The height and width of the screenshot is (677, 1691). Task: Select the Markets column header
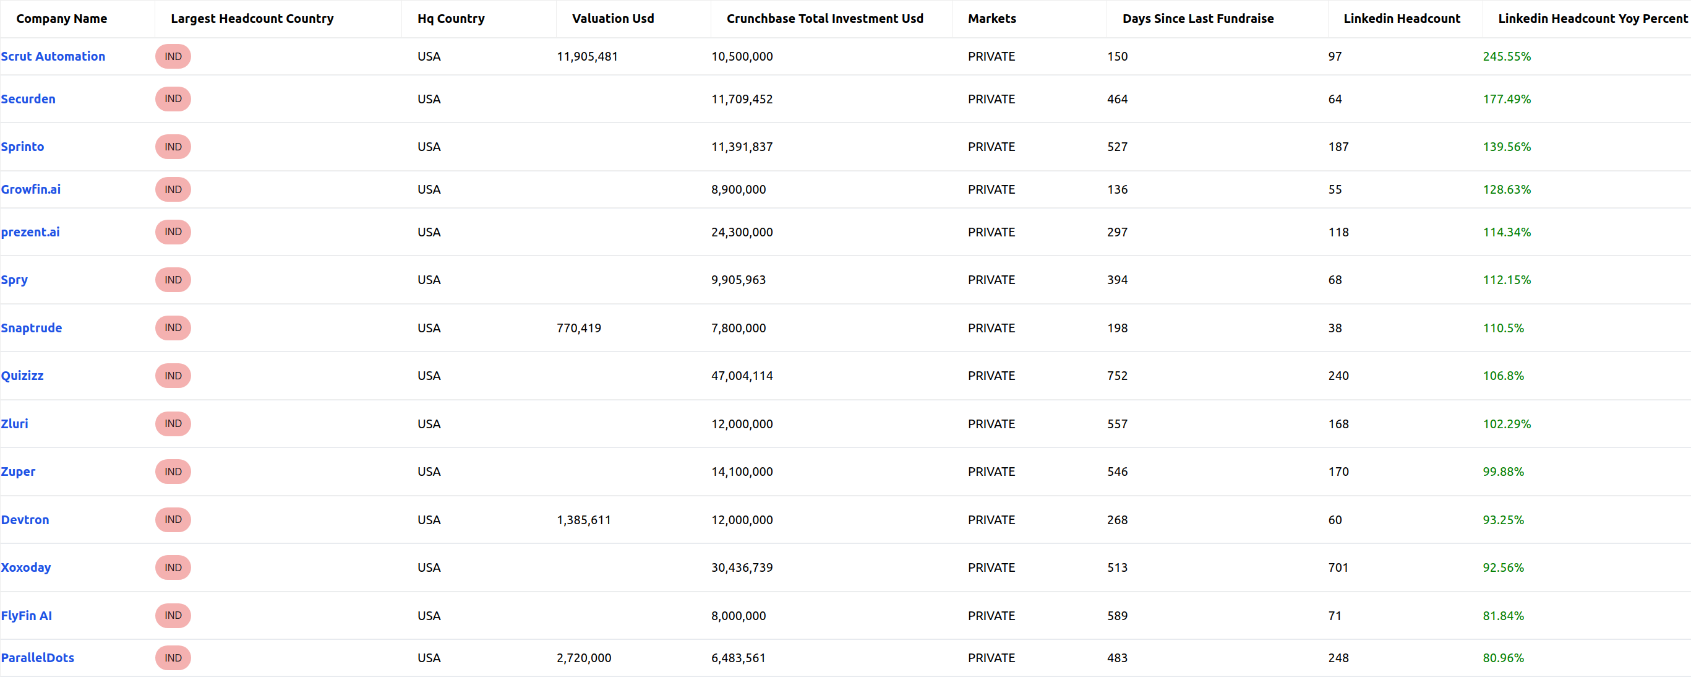[x=992, y=19]
